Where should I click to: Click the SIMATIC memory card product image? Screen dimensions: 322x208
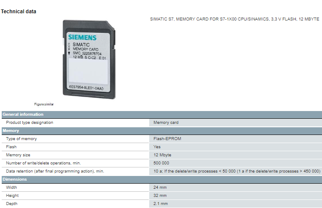(x=89, y=59)
